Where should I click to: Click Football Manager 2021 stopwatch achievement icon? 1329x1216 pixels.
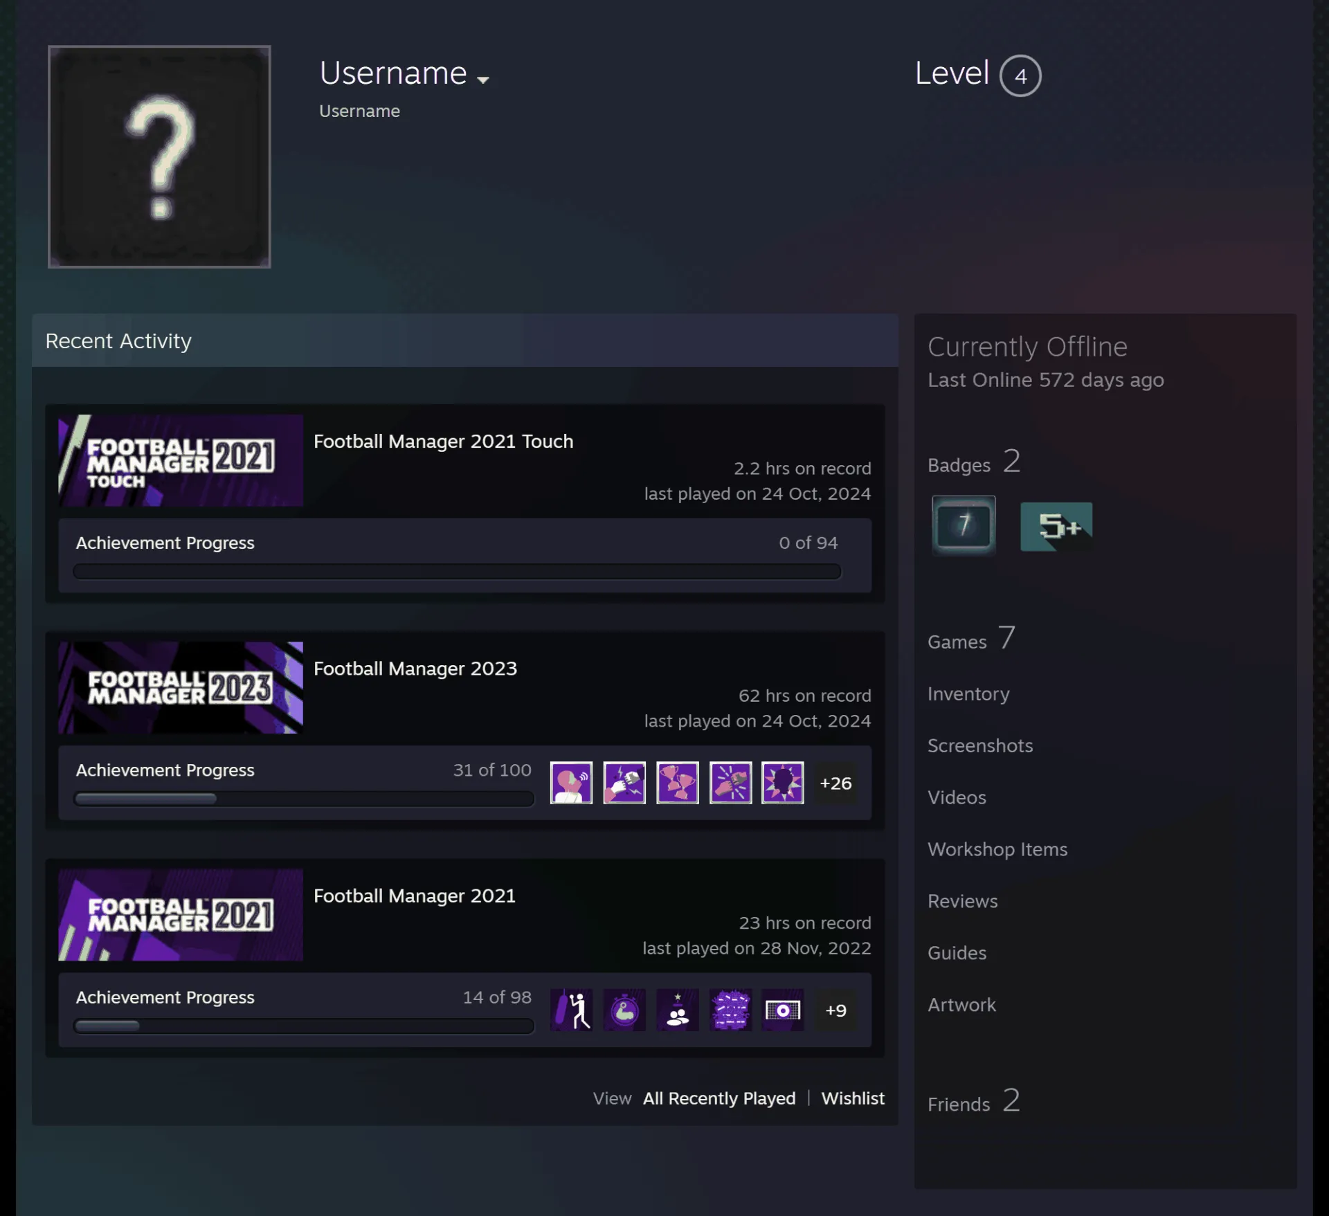pos(624,1010)
